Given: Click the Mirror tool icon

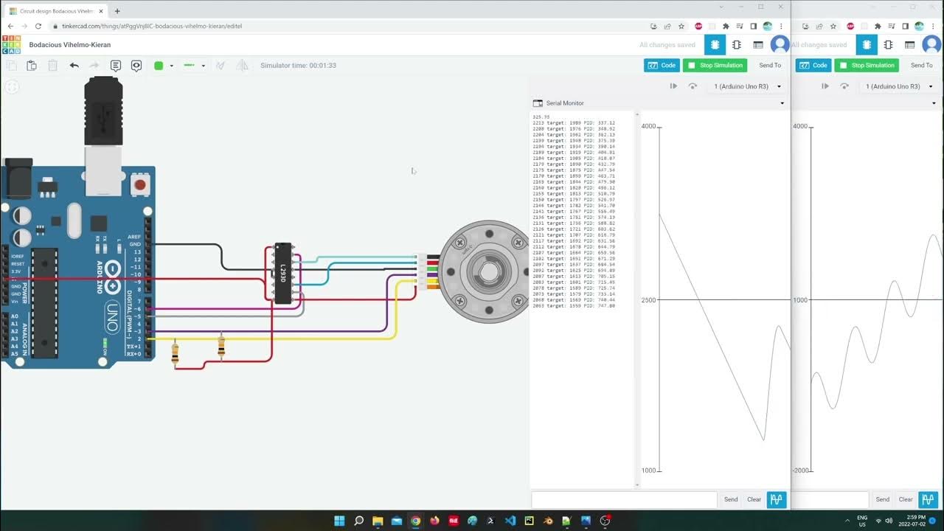Looking at the screenshot, I should click(242, 66).
